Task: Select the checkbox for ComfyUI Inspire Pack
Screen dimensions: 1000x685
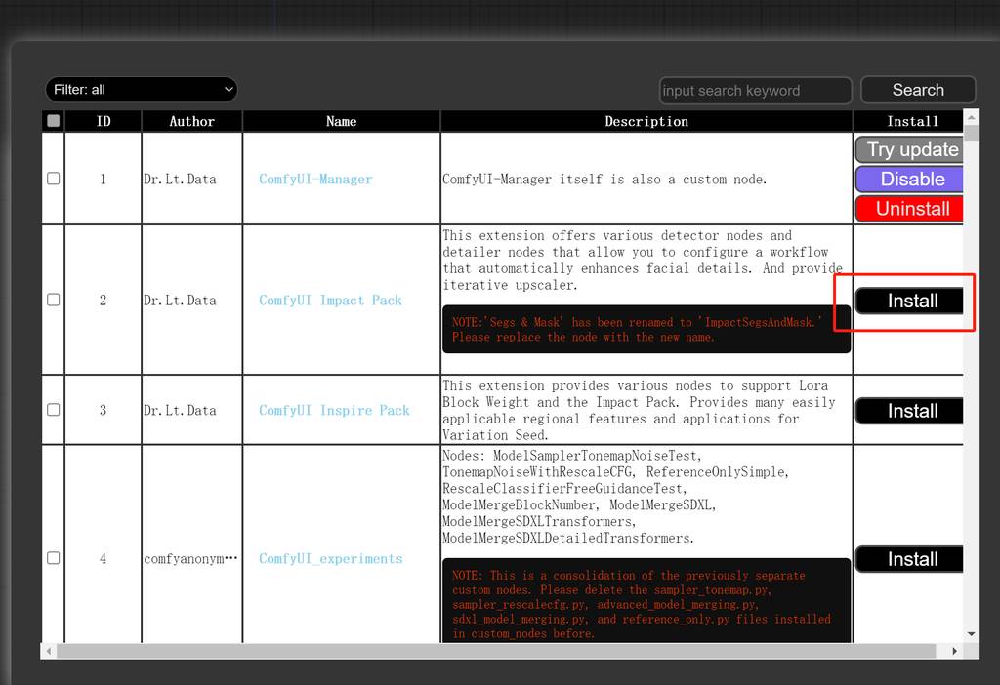Action: tap(54, 410)
